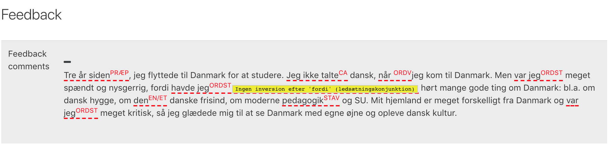Click ORDST marker after first 'var jeg'
616x158 pixels.
click(552, 73)
